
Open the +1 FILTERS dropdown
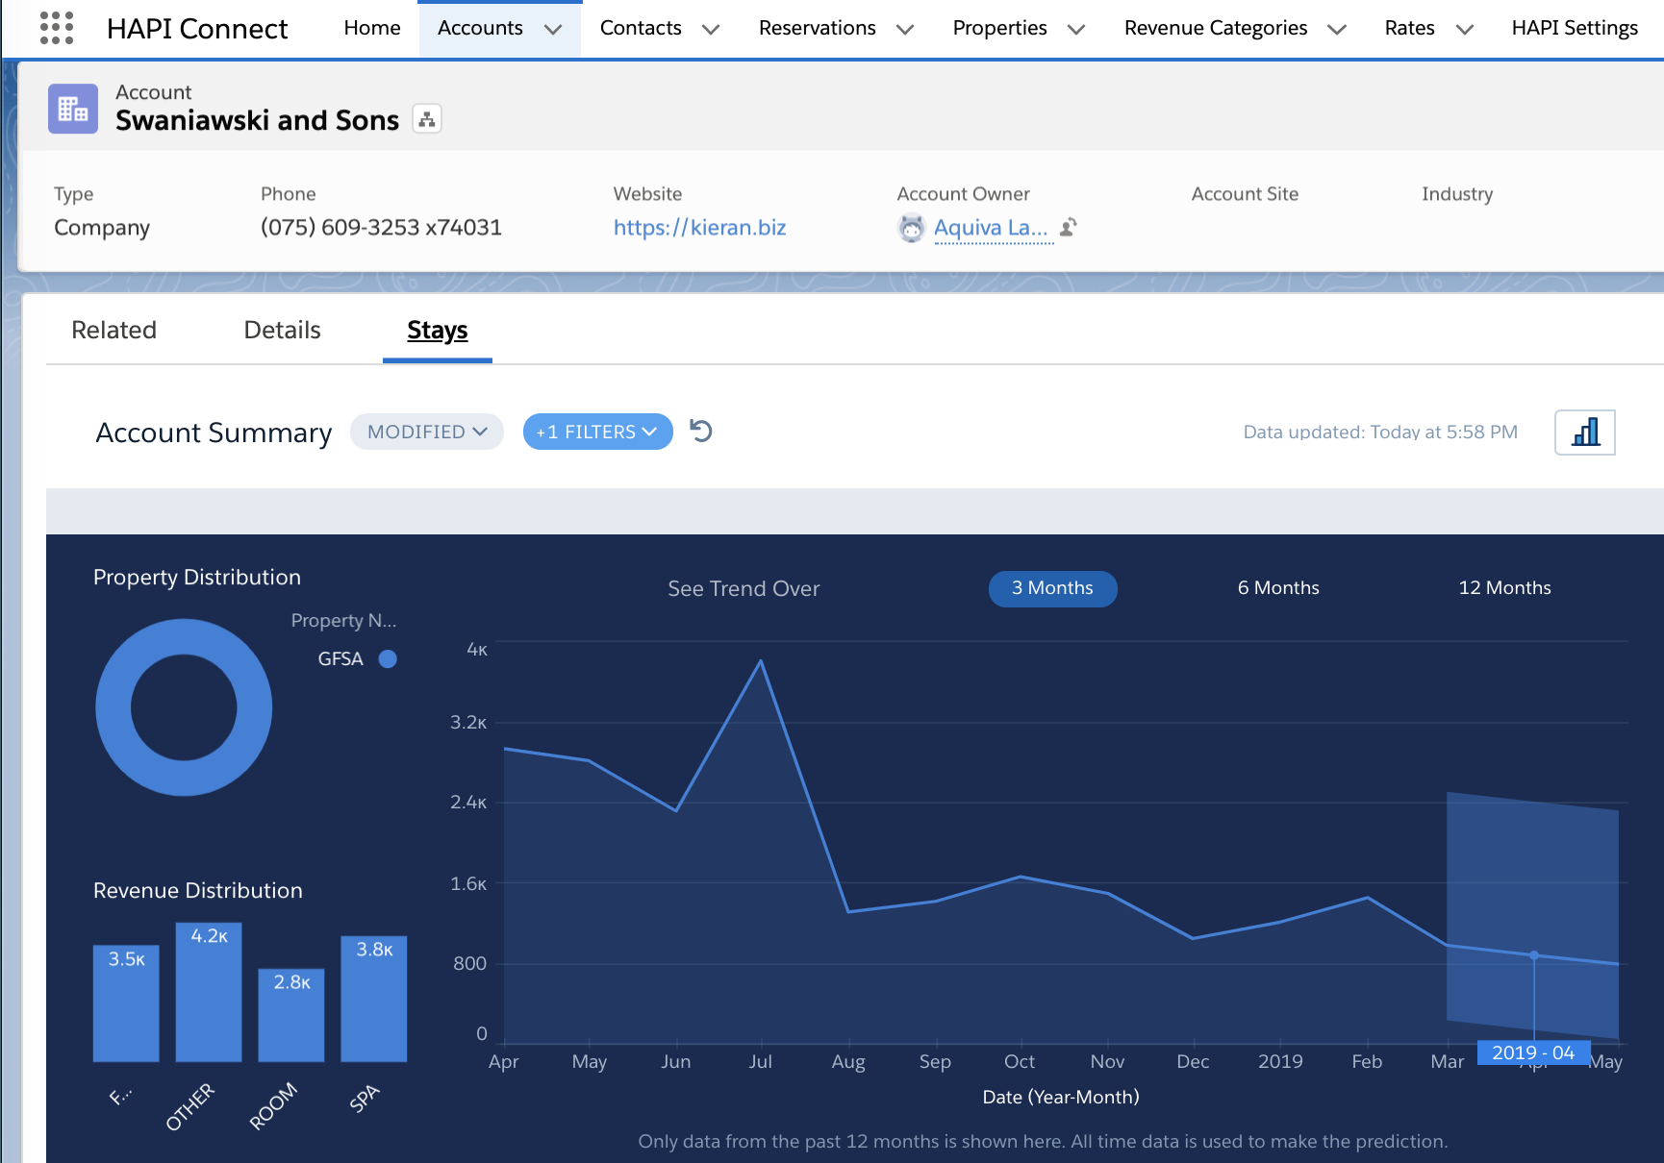tap(597, 433)
